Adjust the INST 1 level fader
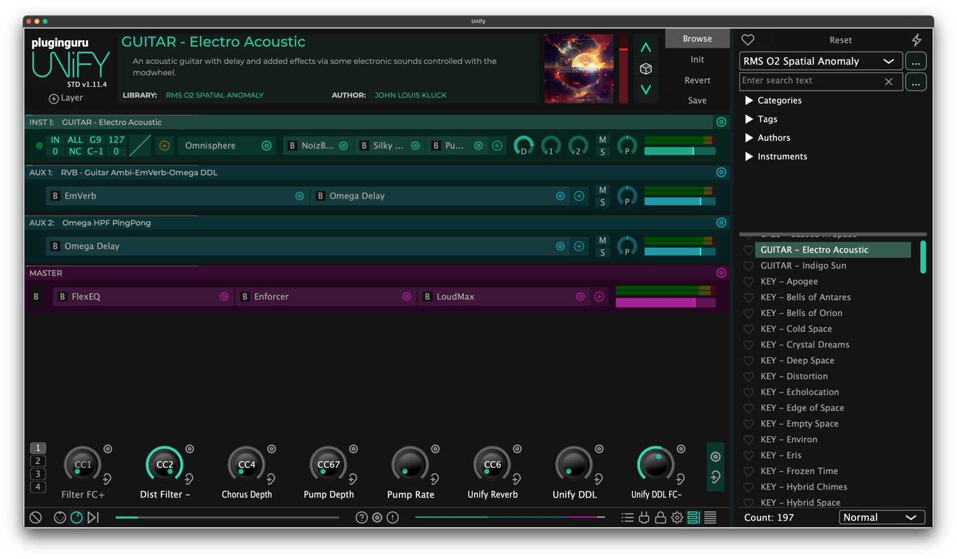The width and height of the screenshot is (957, 559). tap(679, 151)
